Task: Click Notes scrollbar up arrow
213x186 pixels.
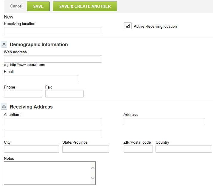Action: (x=93, y=168)
